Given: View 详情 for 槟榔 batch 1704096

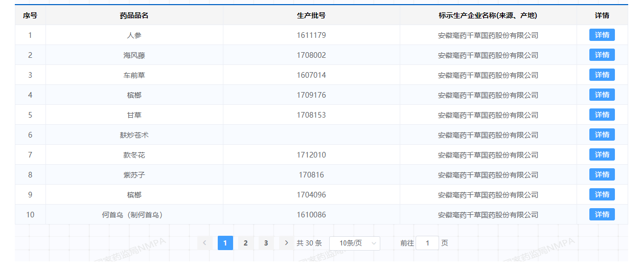Looking at the screenshot, I should click(x=602, y=195).
